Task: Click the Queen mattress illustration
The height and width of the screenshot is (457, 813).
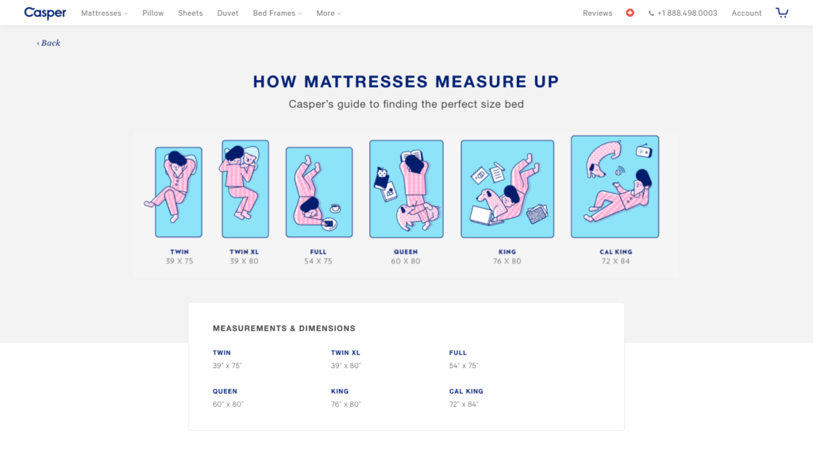Action: [406, 189]
